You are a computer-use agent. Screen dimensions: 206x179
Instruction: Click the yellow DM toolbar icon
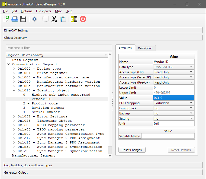click(74, 19)
